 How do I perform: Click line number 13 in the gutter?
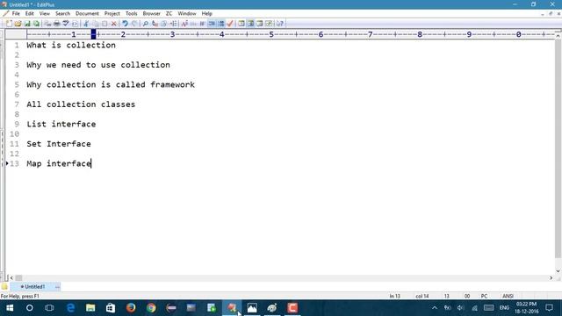(x=14, y=163)
